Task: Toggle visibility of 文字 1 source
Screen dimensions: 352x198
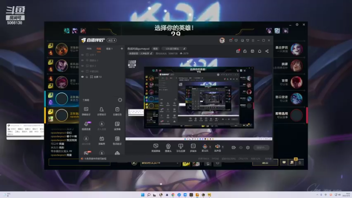Action: tap(82, 55)
